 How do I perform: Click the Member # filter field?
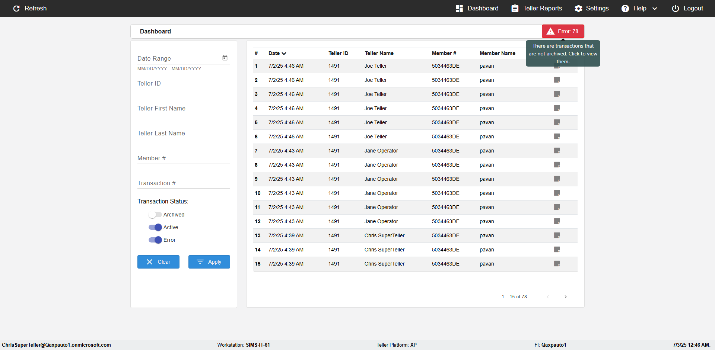point(184,158)
